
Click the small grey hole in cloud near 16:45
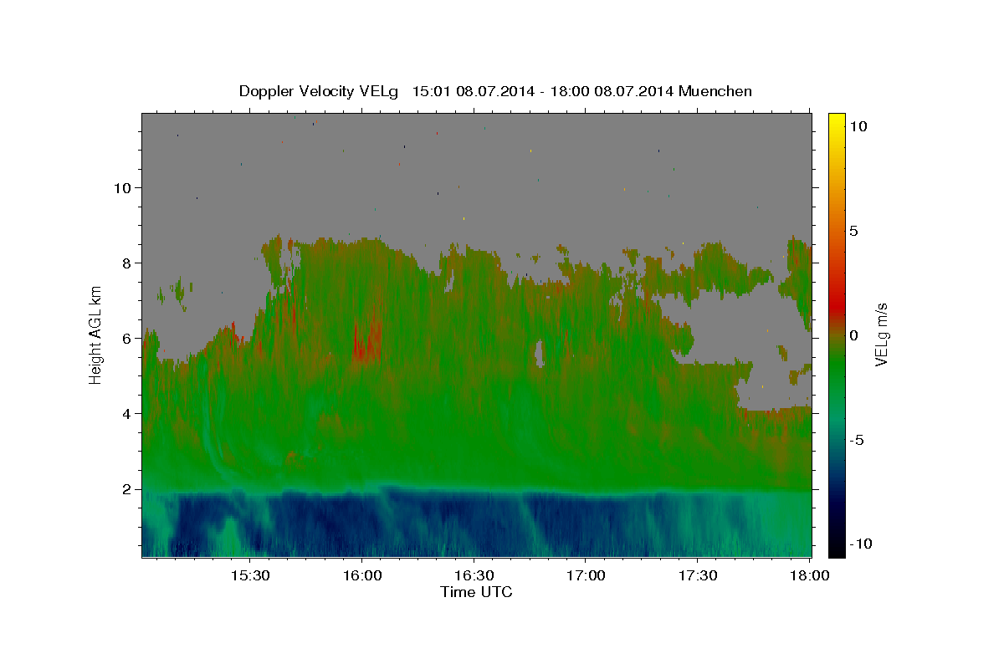coord(540,354)
